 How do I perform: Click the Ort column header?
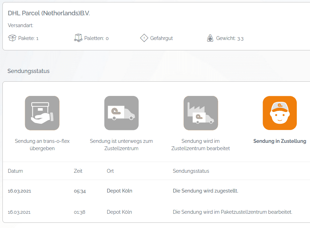click(x=110, y=171)
